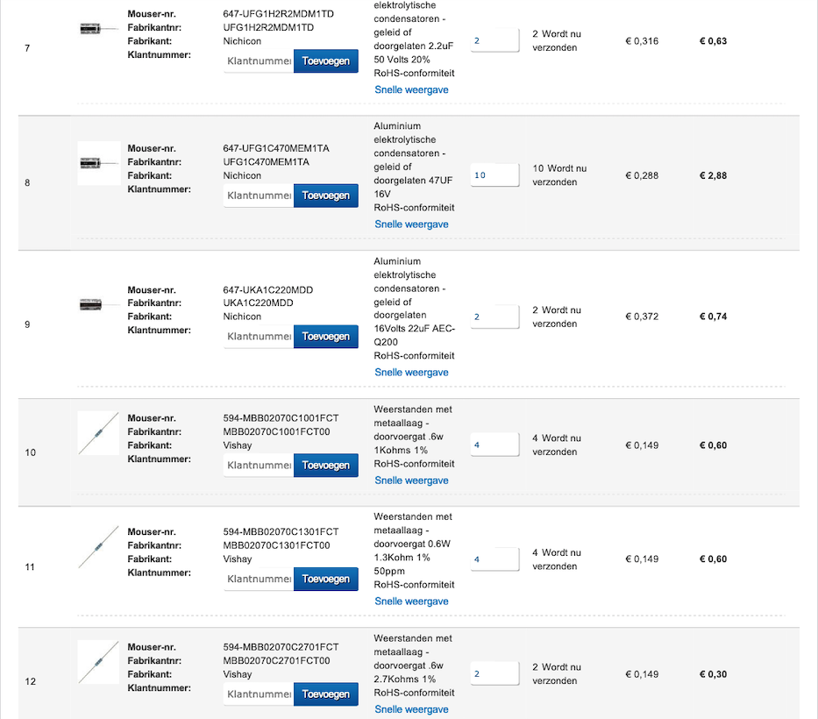Open Snelle weergave for the 22uF capacitor
Screen dimensions: 818x719
[411, 373]
